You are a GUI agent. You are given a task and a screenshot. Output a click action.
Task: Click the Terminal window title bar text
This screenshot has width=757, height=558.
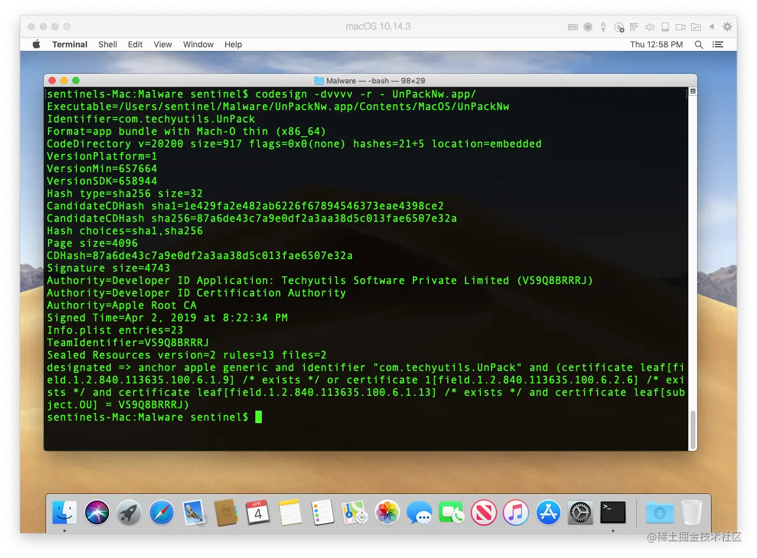(376, 80)
